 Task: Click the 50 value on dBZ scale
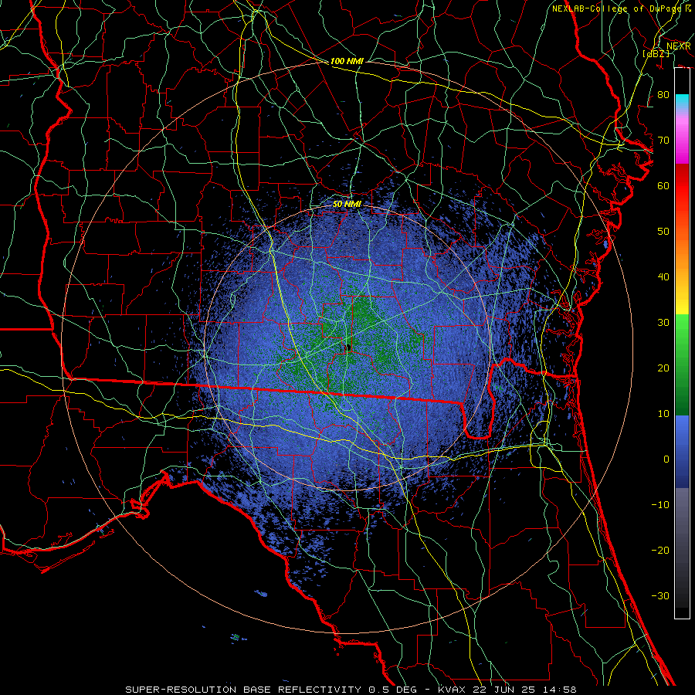[663, 232]
